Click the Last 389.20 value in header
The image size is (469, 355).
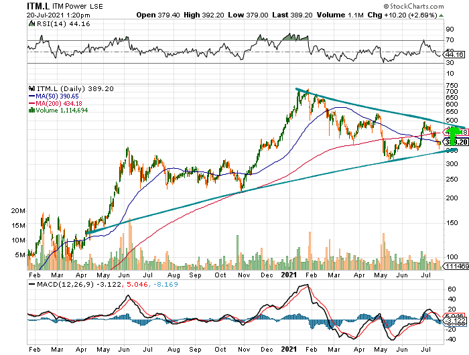pos(292,15)
